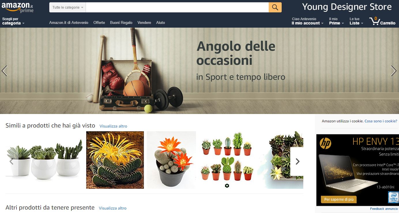Click inside the Amazon search text field
The image size is (399, 213).
[x=177, y=7]
